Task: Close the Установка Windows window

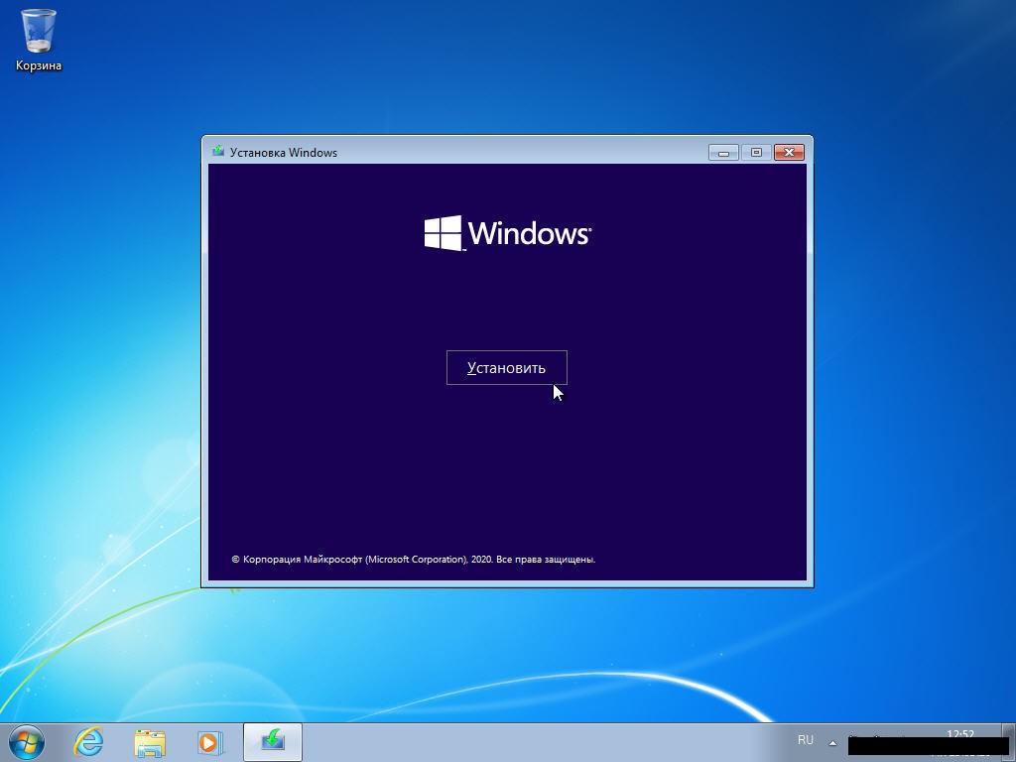Action: (789, 152)
